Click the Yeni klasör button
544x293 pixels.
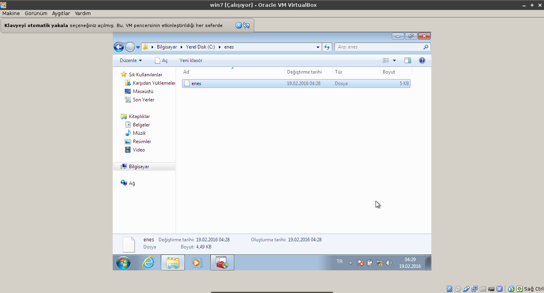pyautogui.click(x=191, y=60)
